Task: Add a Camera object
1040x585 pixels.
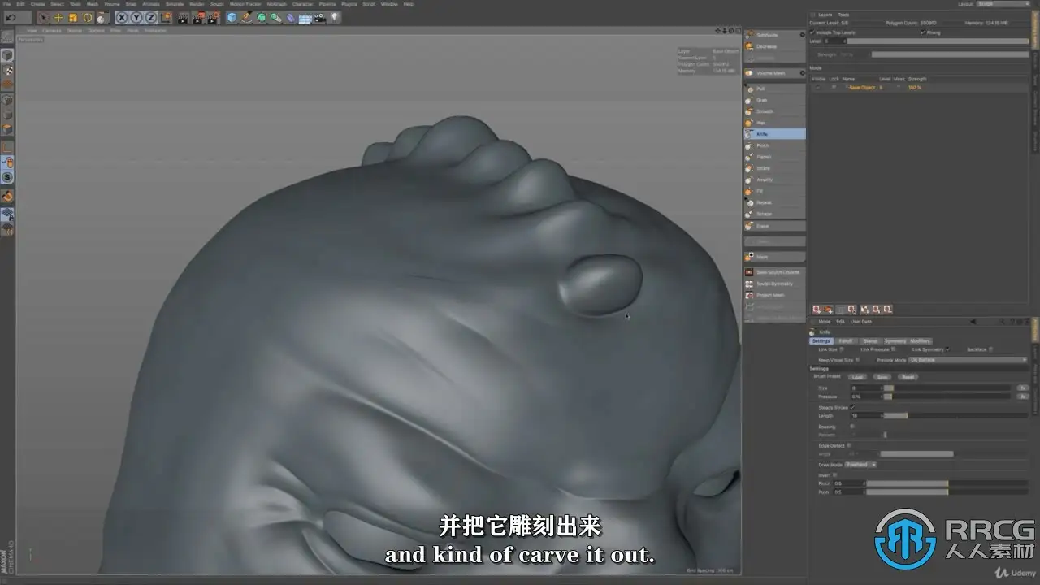Action: 320,17
